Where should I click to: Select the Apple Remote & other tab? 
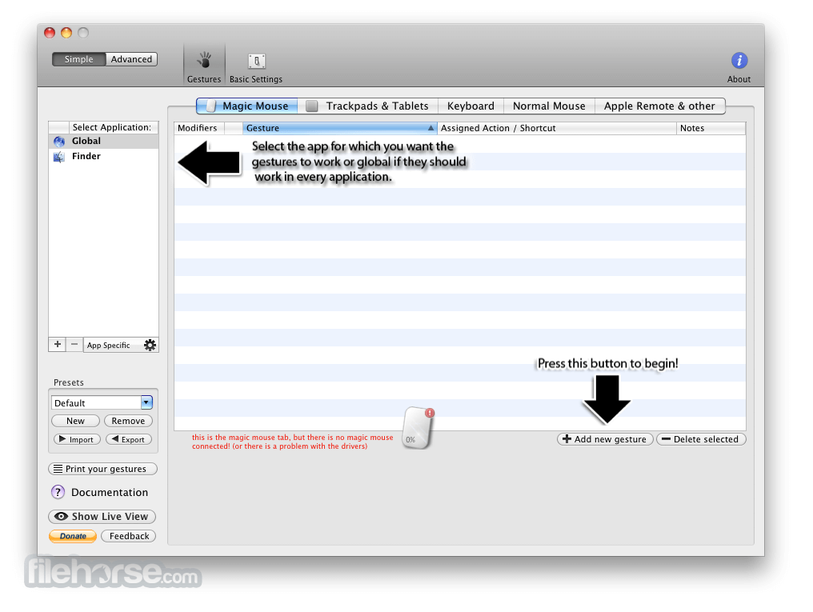tap(659, 106)
